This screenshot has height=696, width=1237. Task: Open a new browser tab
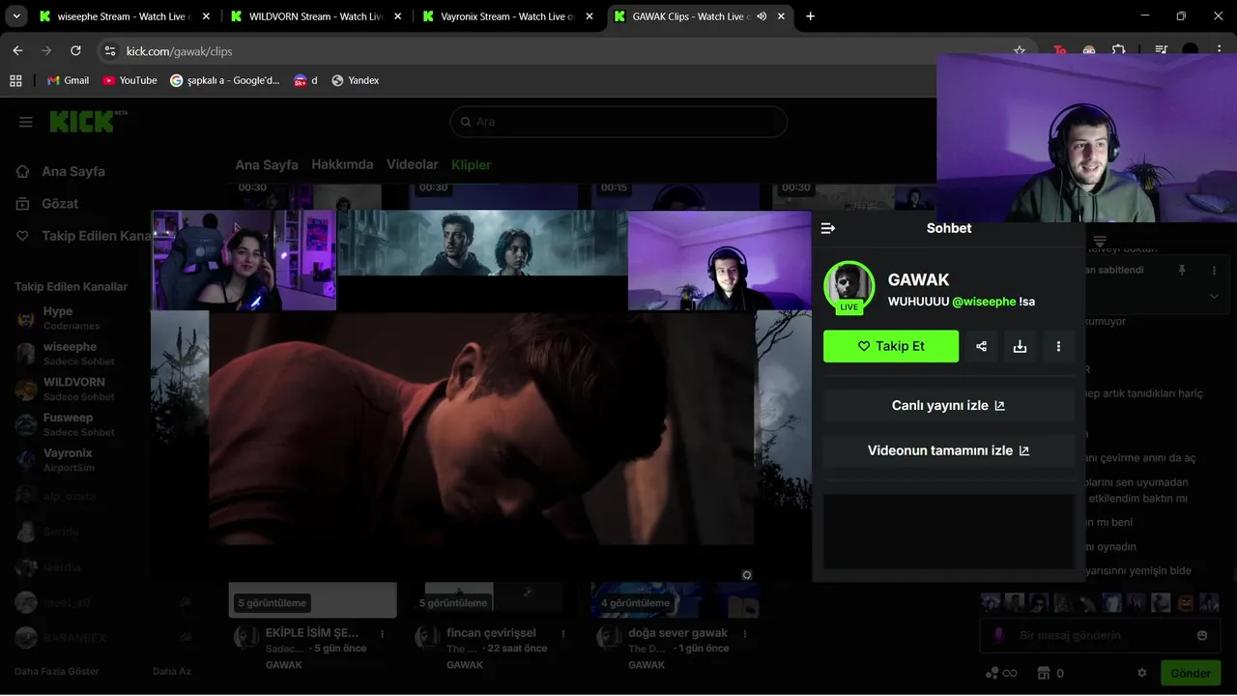coord(810,16)
